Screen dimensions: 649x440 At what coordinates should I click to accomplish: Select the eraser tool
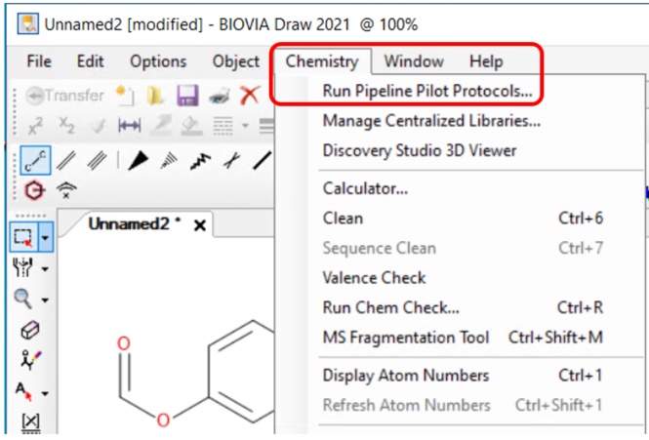click(x=30, y=330)
